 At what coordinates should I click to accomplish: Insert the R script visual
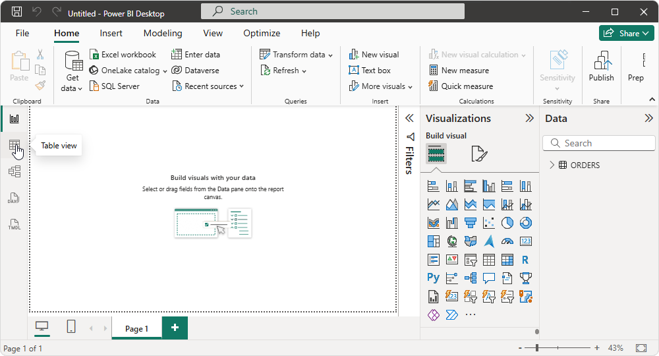(x=525, y=260)
